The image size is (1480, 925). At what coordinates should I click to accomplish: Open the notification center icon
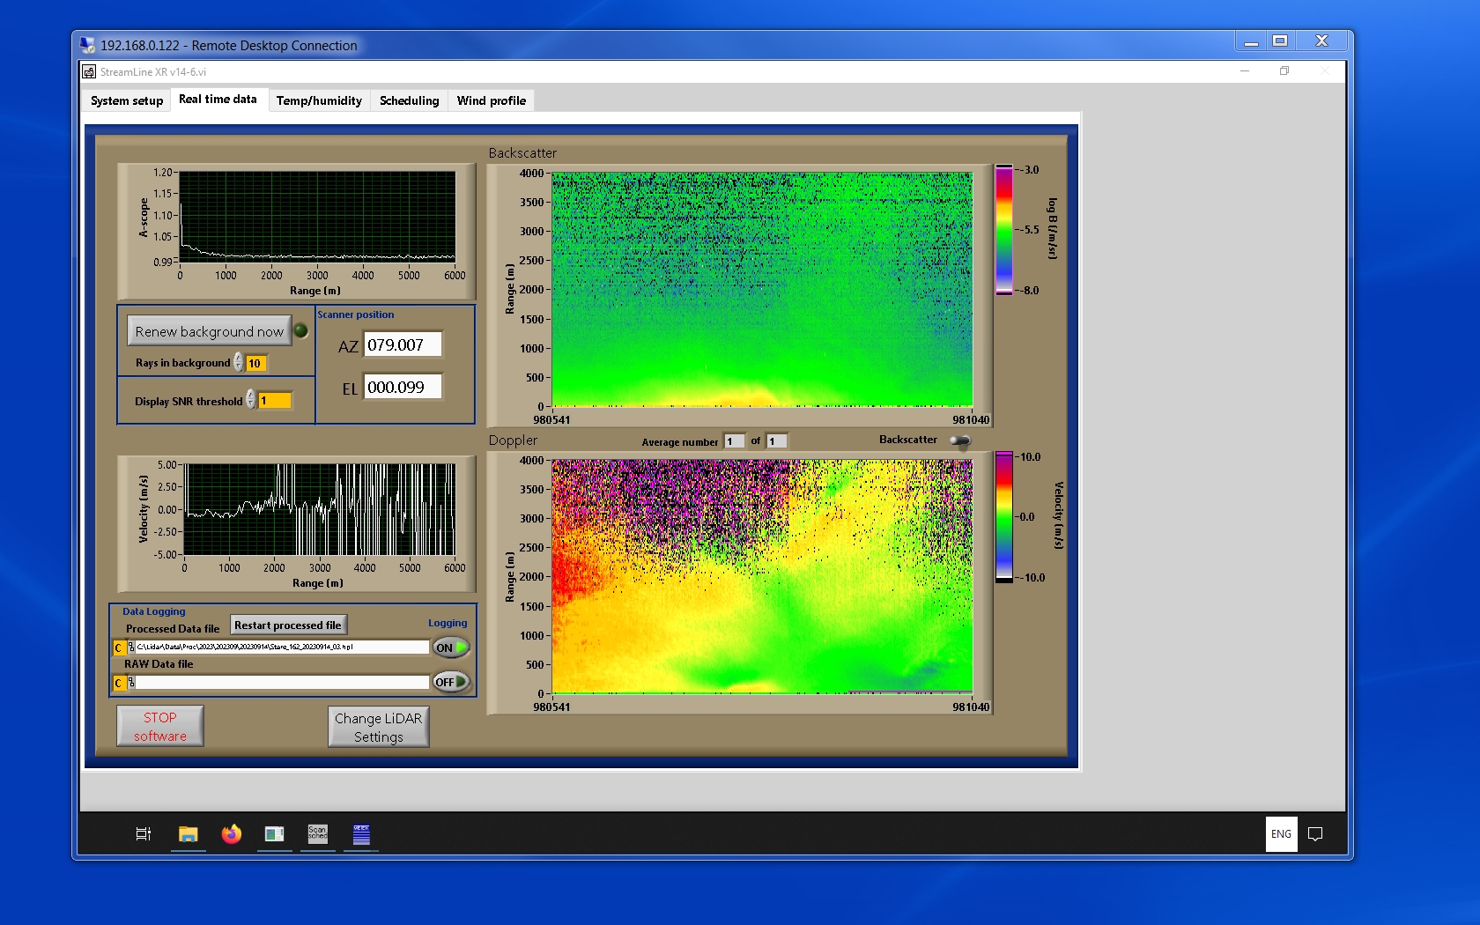pos(1315,833)
